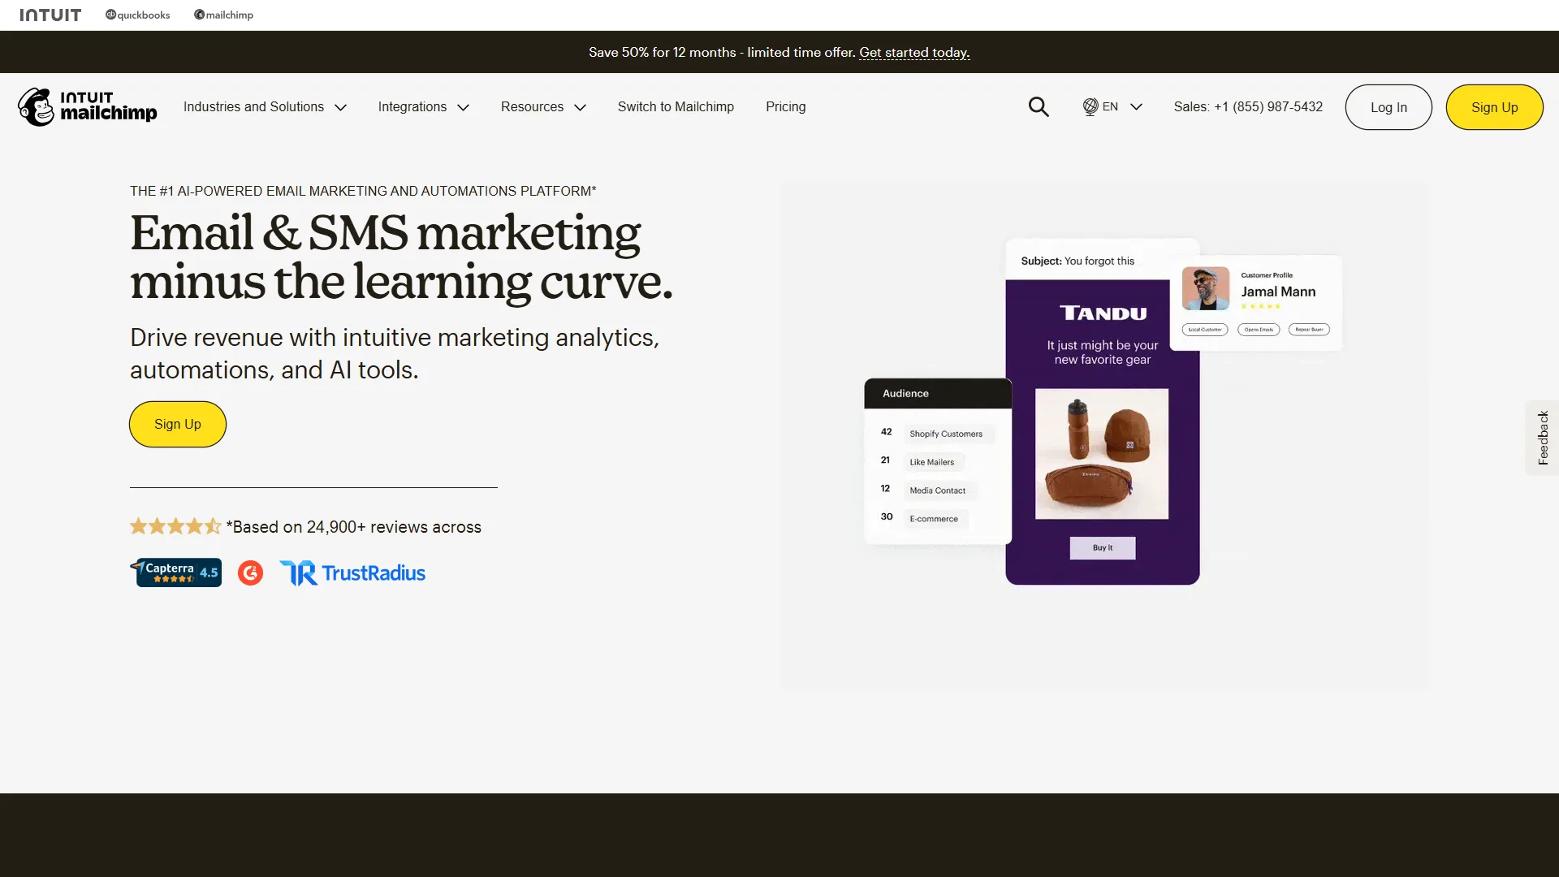Click the Sales phone number

(1248, 106)
